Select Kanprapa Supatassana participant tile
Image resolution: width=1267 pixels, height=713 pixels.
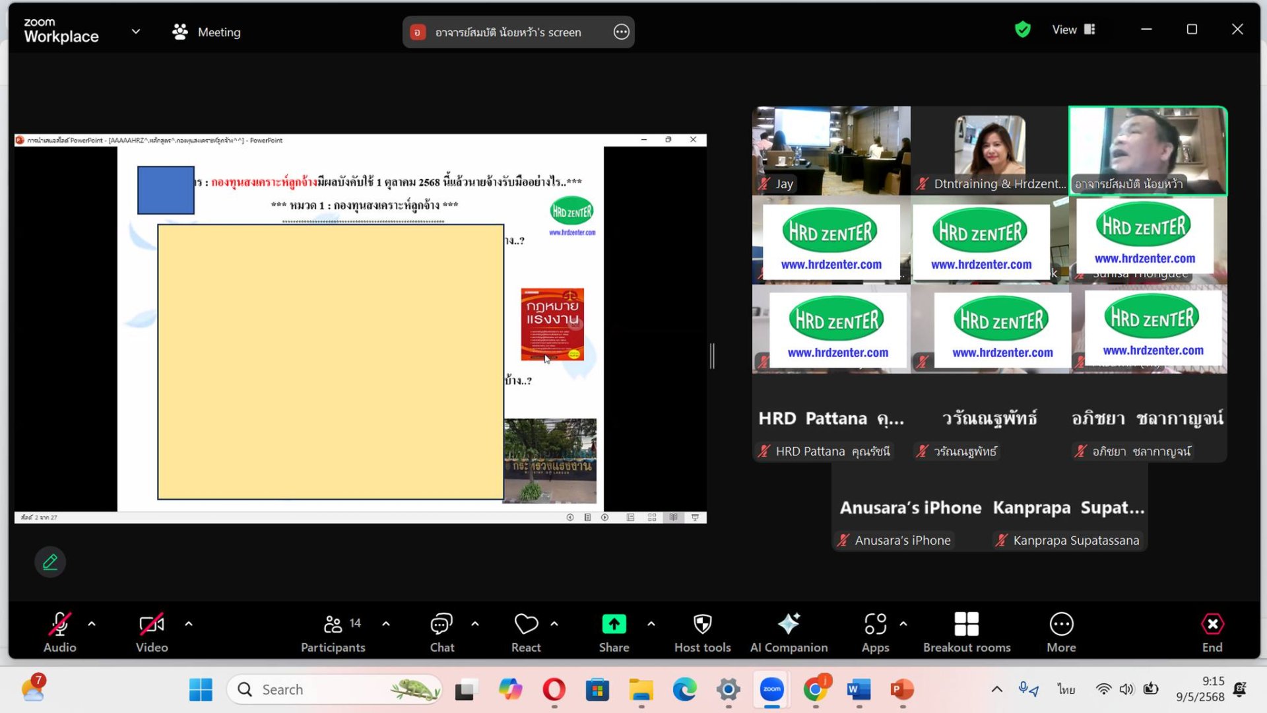[x=1068, y=508]
